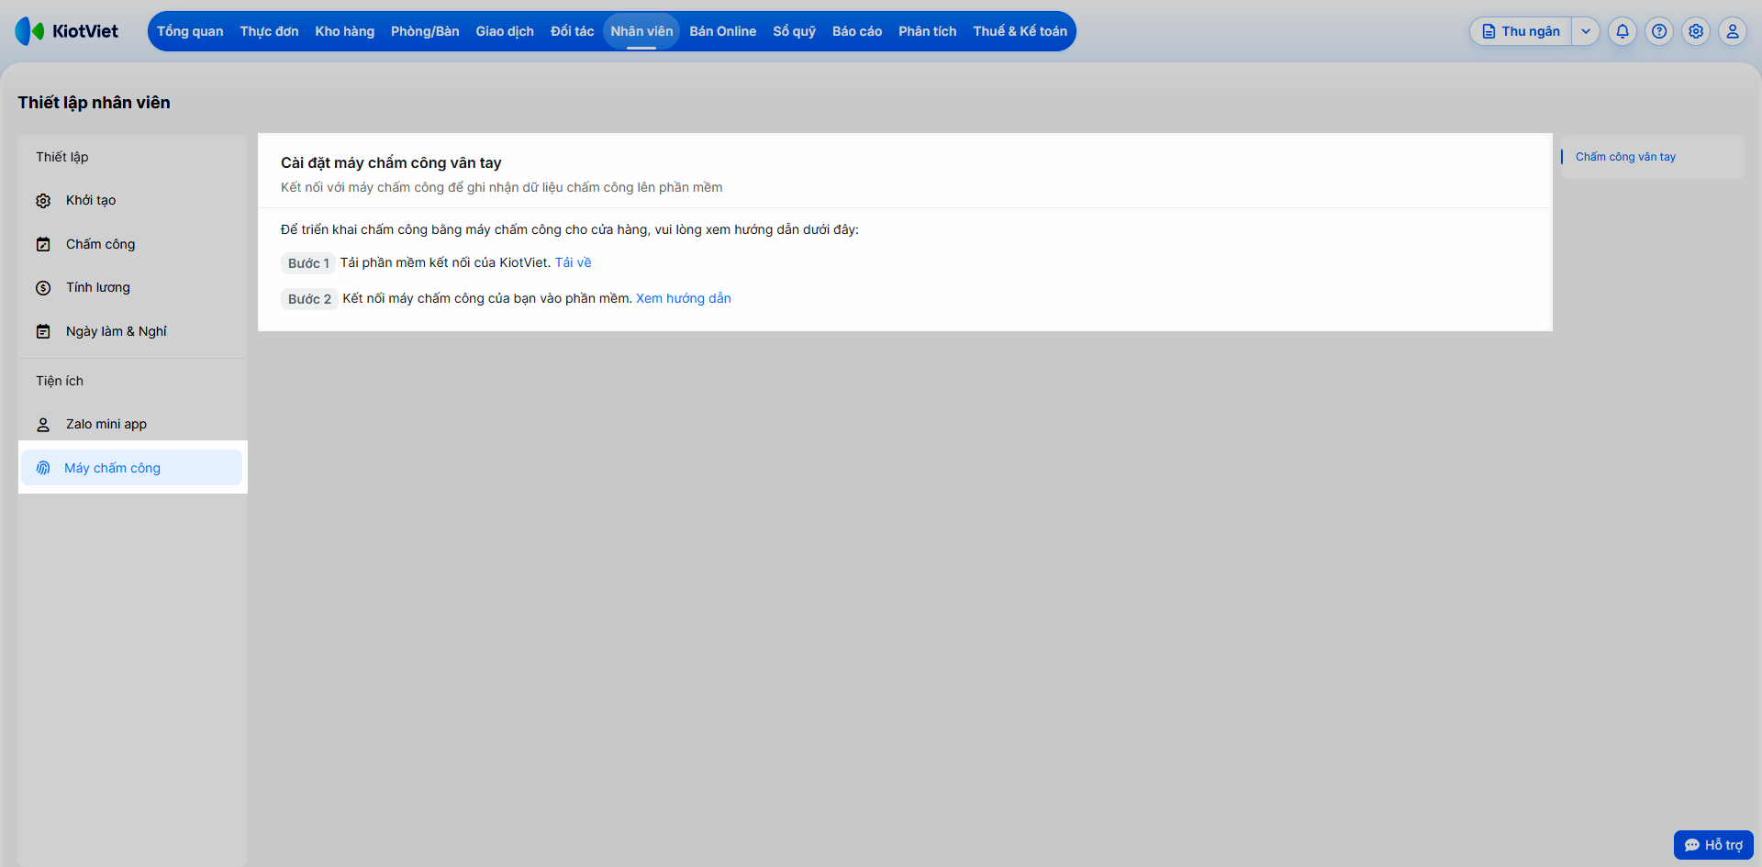Image resolution: width=1762 pixels, height=867 pixels.
Task: Click the help question mark icon
Action: click(1659, 31)
